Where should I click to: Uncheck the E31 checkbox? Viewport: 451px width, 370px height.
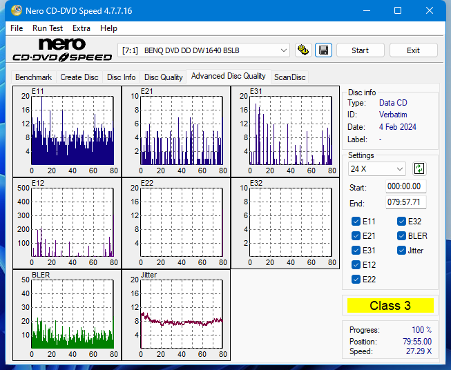click(356, 251)
